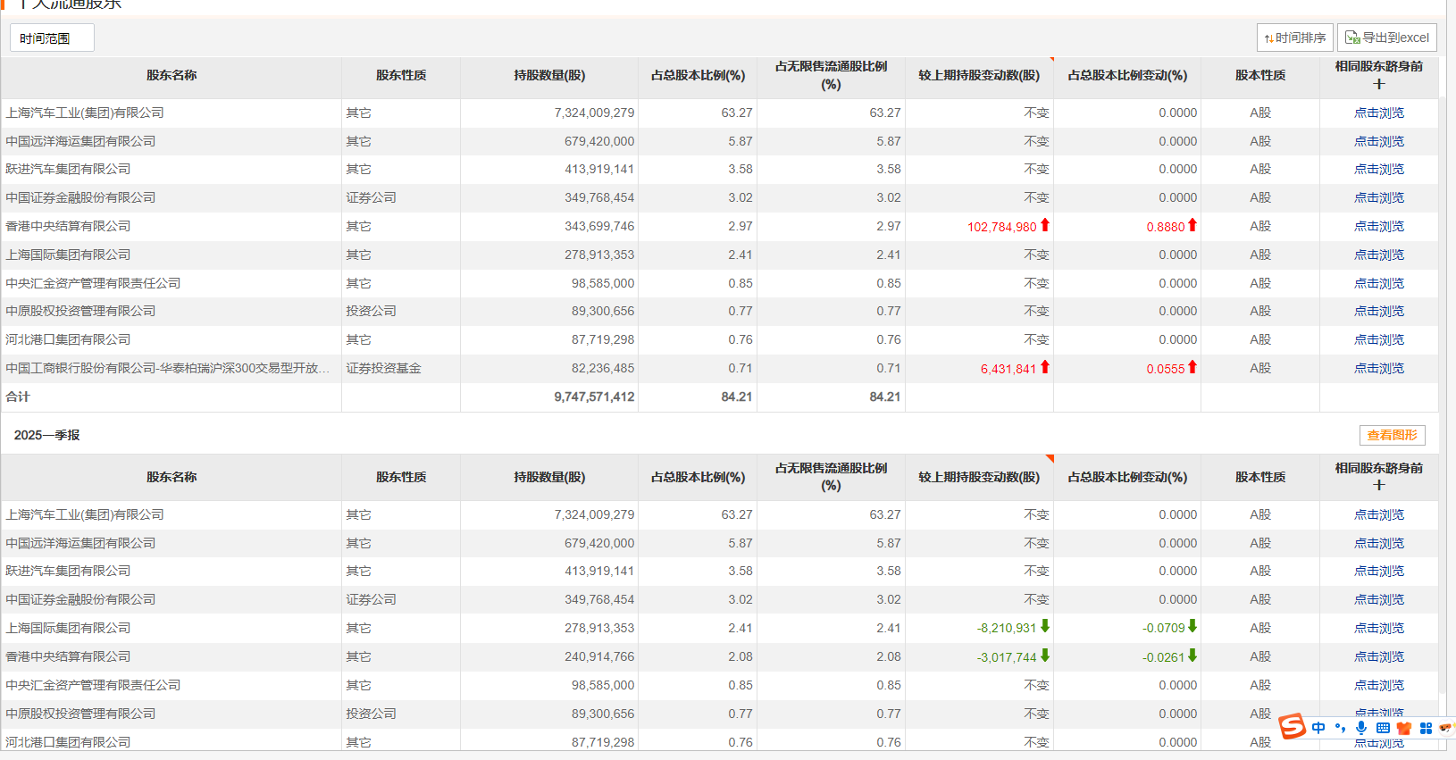
Task: Open the Sogou soft keyboard icon
Action: click(1383, 728)
